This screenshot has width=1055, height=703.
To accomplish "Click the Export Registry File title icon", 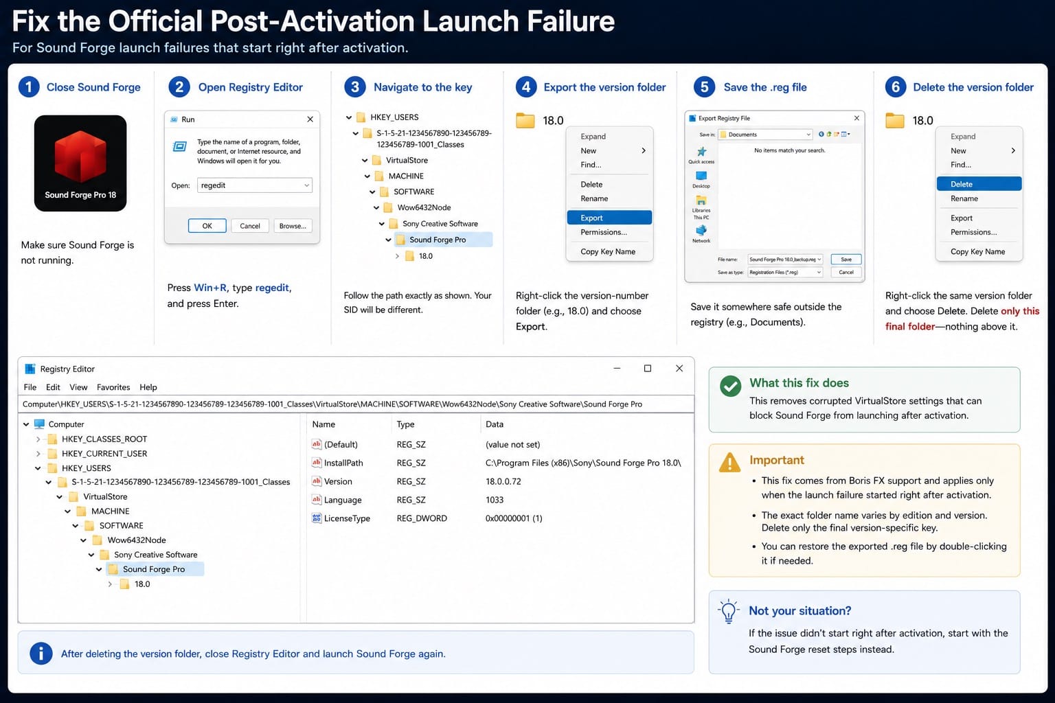I will (x=692, y=118).
